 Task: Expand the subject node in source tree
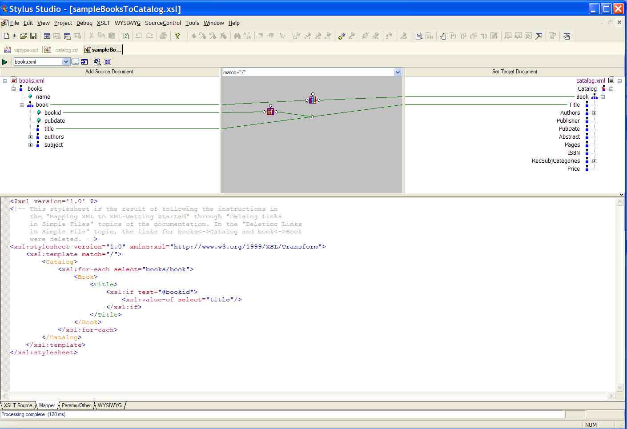pyautogui.click(x=30, y=145)
